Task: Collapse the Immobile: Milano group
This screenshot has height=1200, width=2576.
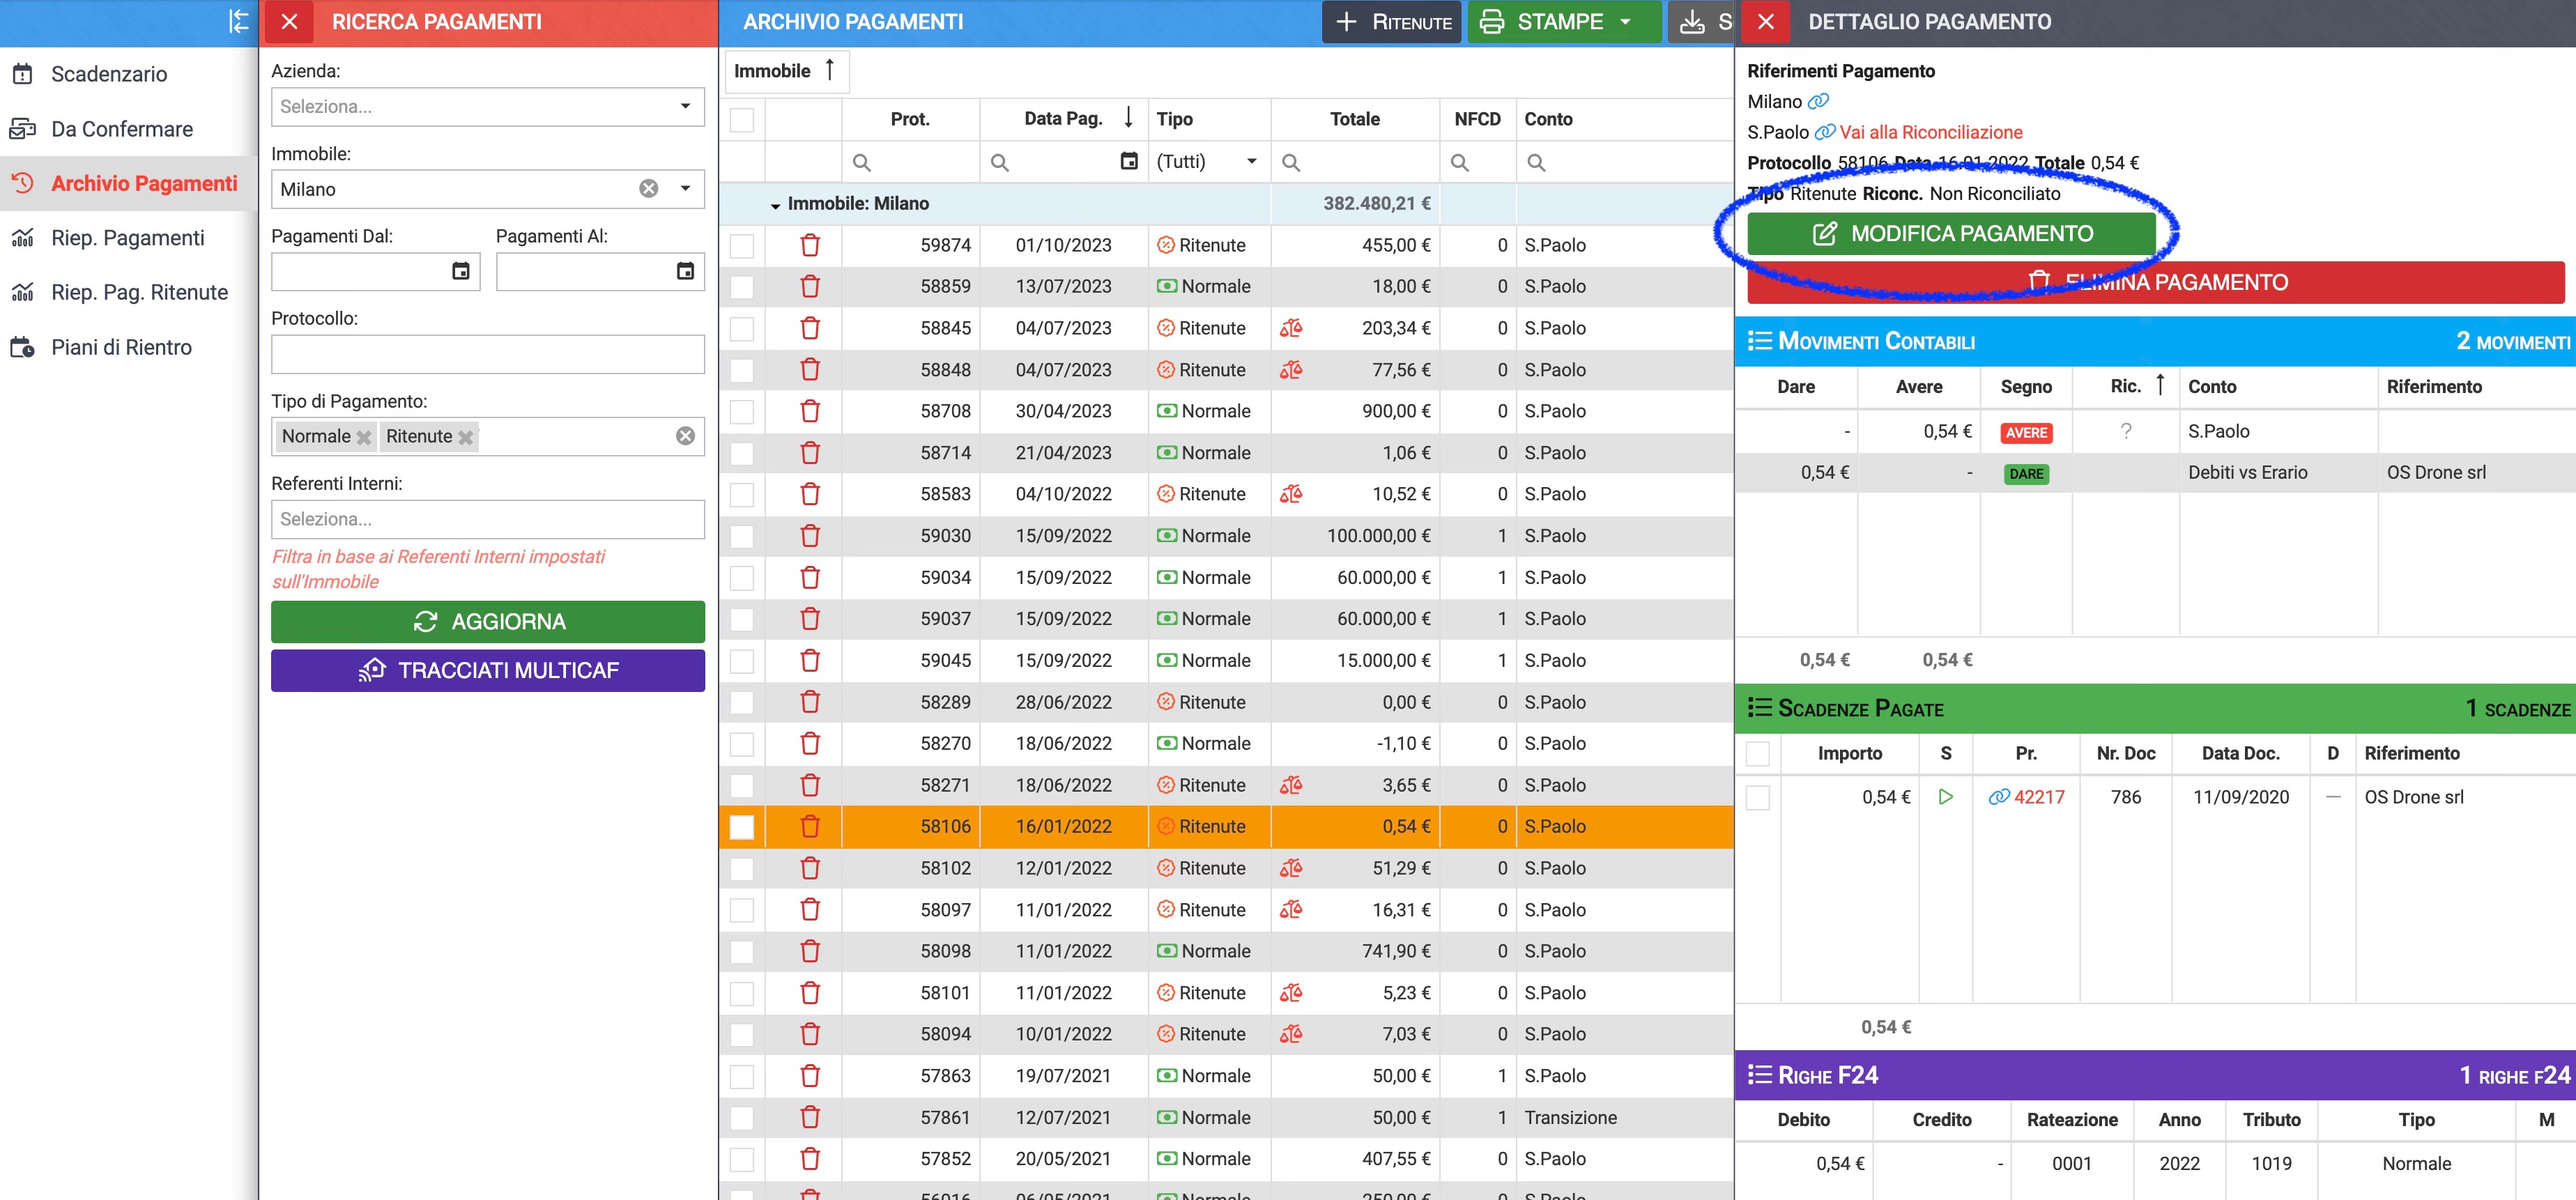Action: [775, 205]
